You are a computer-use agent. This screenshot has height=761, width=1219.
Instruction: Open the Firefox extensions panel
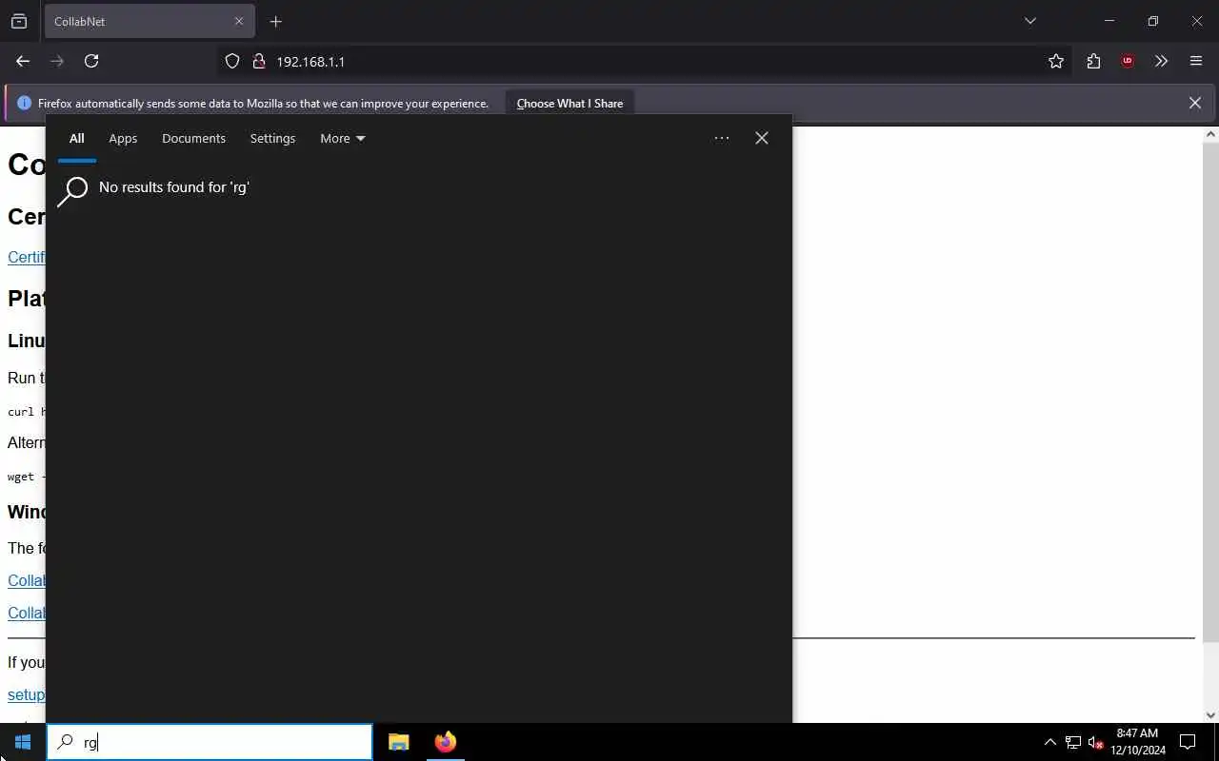[x=1093, y=61]
